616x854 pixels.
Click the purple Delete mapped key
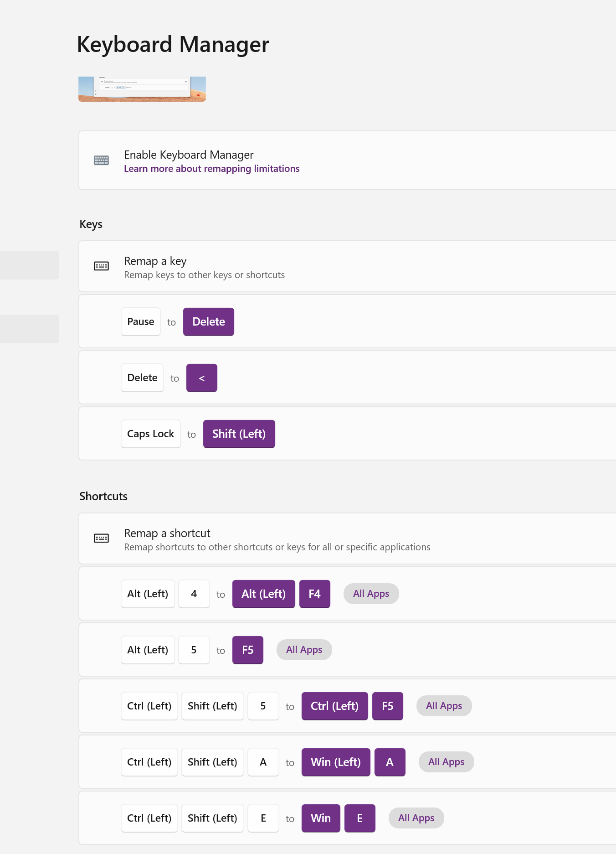(209, 322)
